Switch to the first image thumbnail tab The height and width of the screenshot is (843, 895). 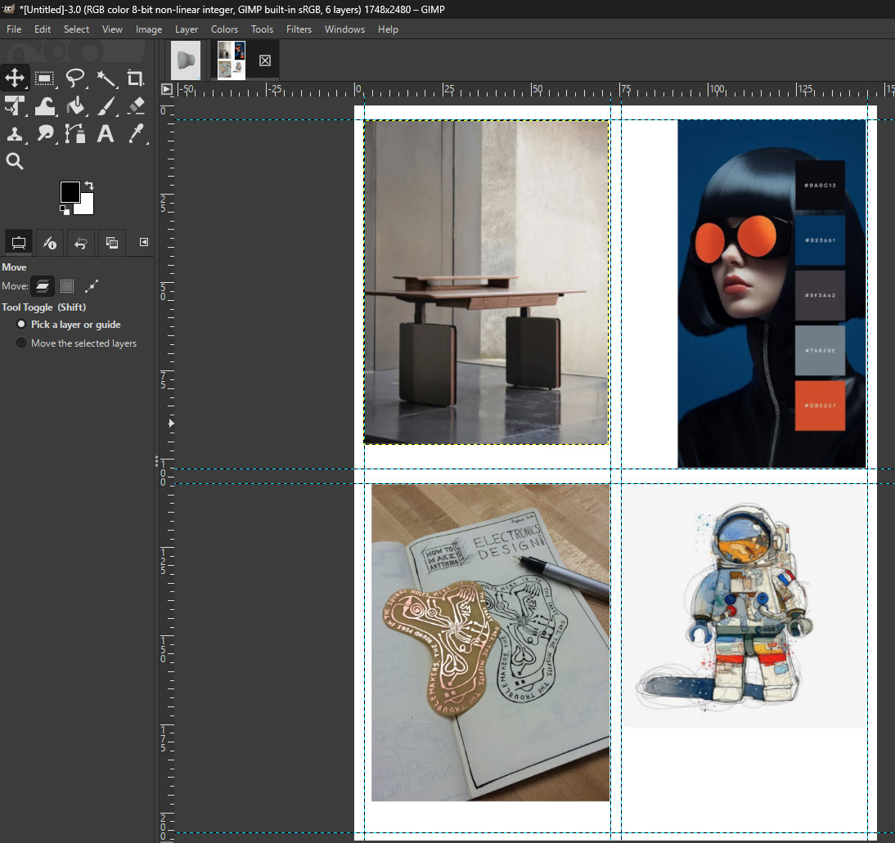coord(186,61)
